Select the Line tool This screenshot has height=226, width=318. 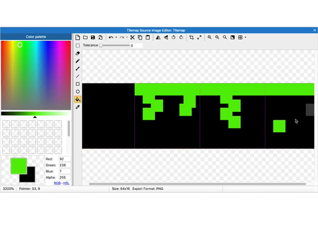pyautogui.click(x=78, y=76)
